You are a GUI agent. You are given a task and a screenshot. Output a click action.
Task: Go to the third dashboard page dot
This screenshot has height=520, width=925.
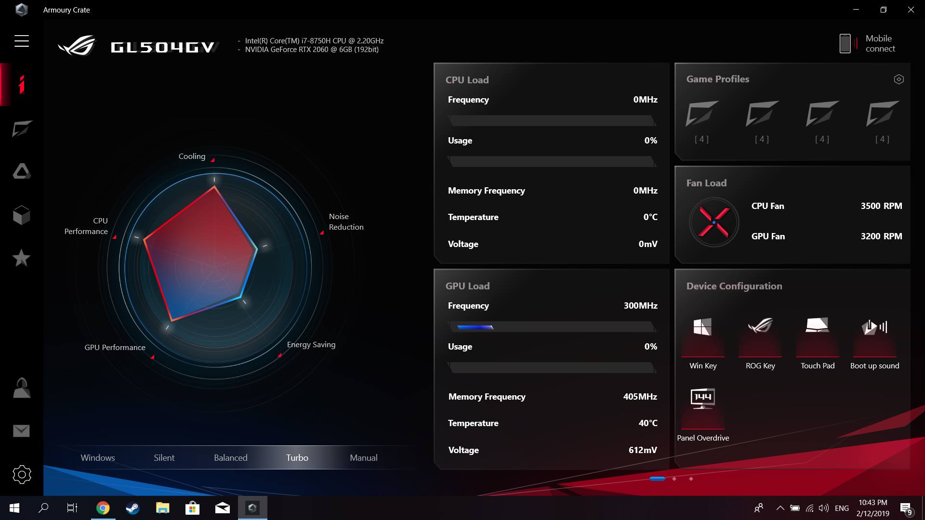pos(691,479)
